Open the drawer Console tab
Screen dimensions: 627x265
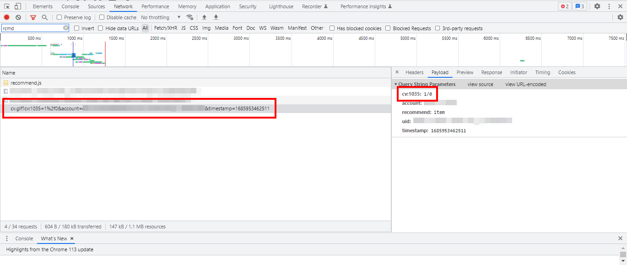tap(24, 238)
